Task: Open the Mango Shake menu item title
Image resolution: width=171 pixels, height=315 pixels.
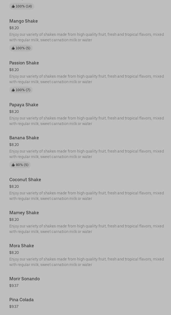Action: pyautogui.click(x=24, y=21)
